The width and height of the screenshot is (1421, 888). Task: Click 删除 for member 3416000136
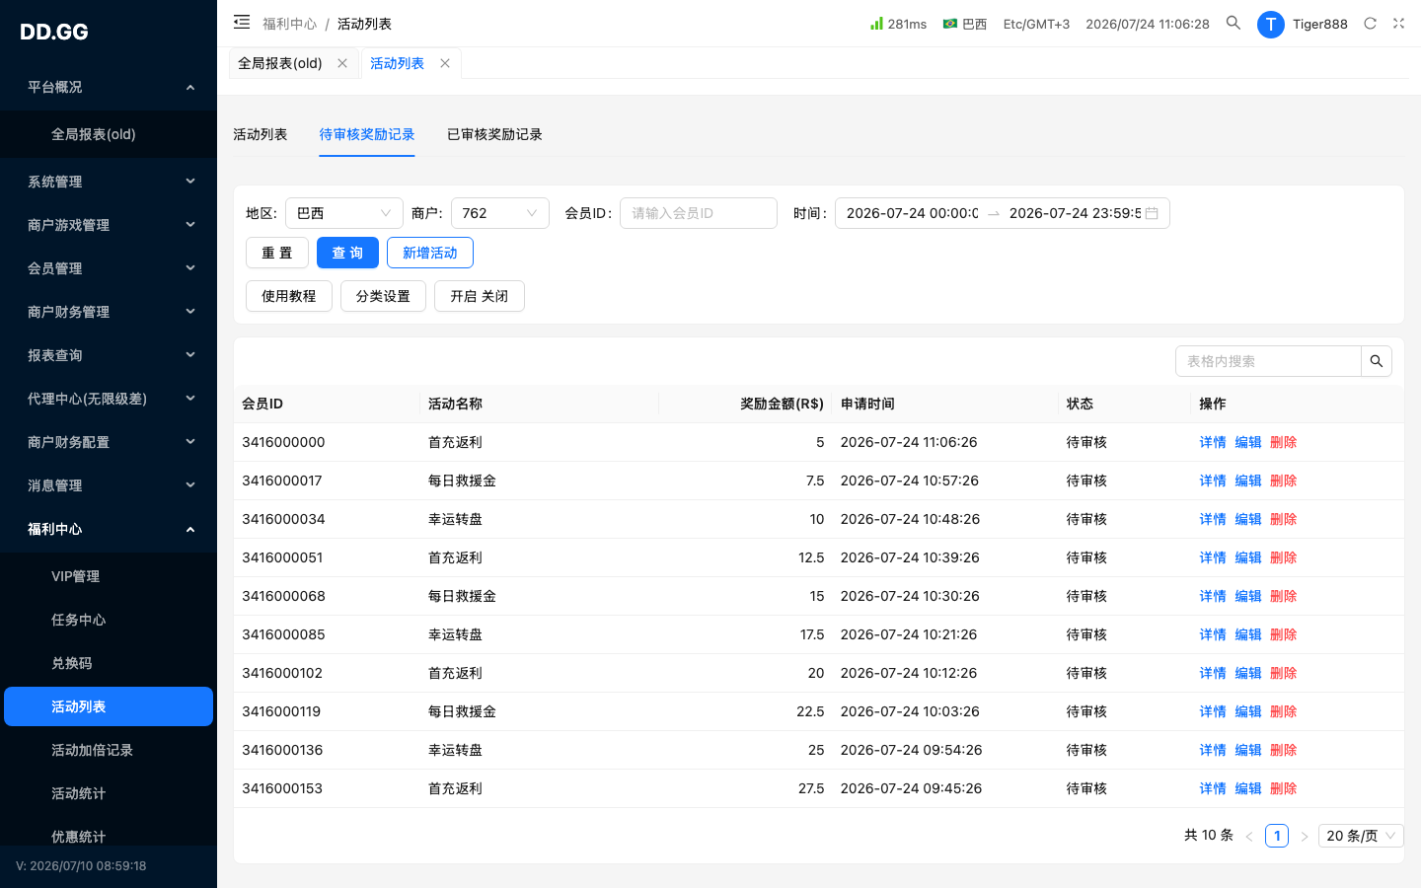[1284, 750]
